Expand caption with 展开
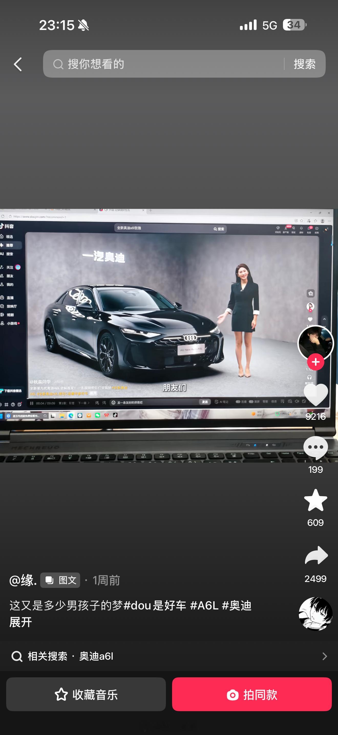 coord(20,622)
